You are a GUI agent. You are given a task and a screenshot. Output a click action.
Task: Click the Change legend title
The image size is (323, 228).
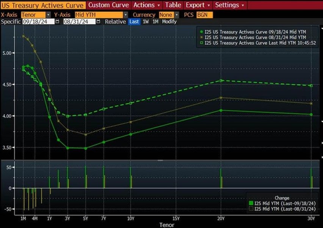click(x=282, y=198)
